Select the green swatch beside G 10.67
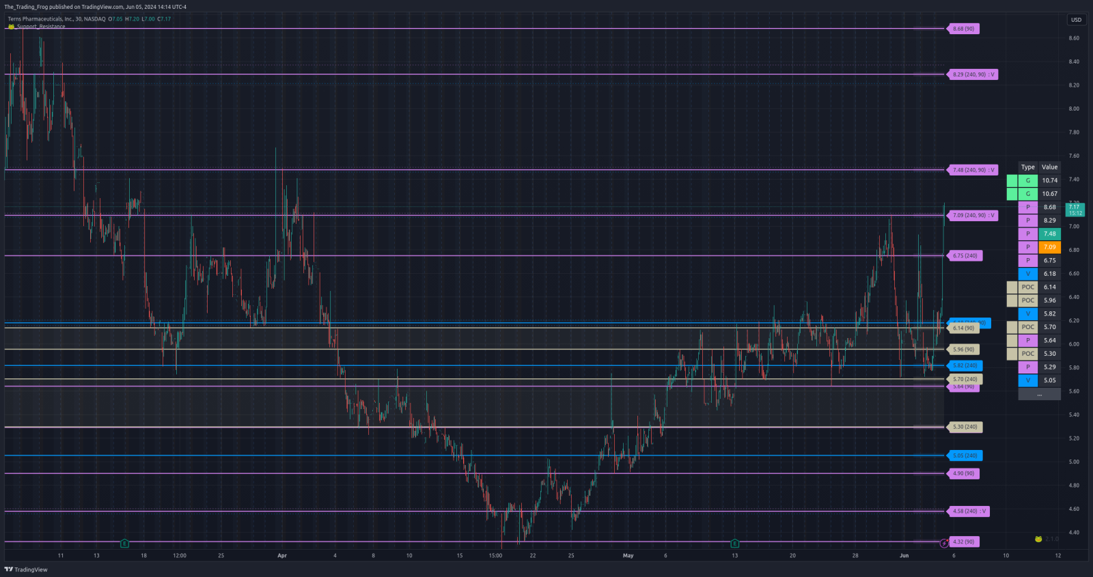Viewport: 1093px width, 577px height. [x=1012, y=194]
